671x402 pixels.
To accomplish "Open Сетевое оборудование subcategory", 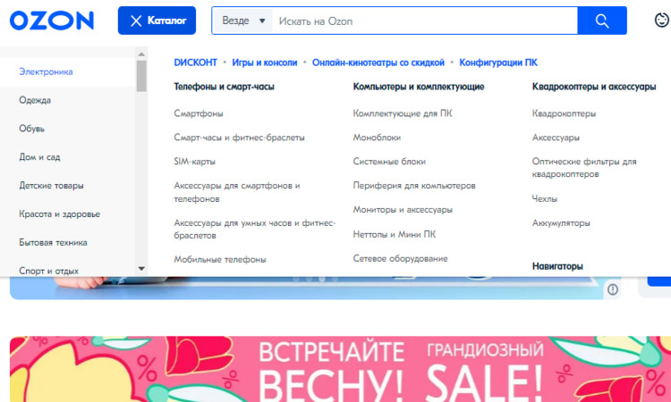I will (401, 258).
